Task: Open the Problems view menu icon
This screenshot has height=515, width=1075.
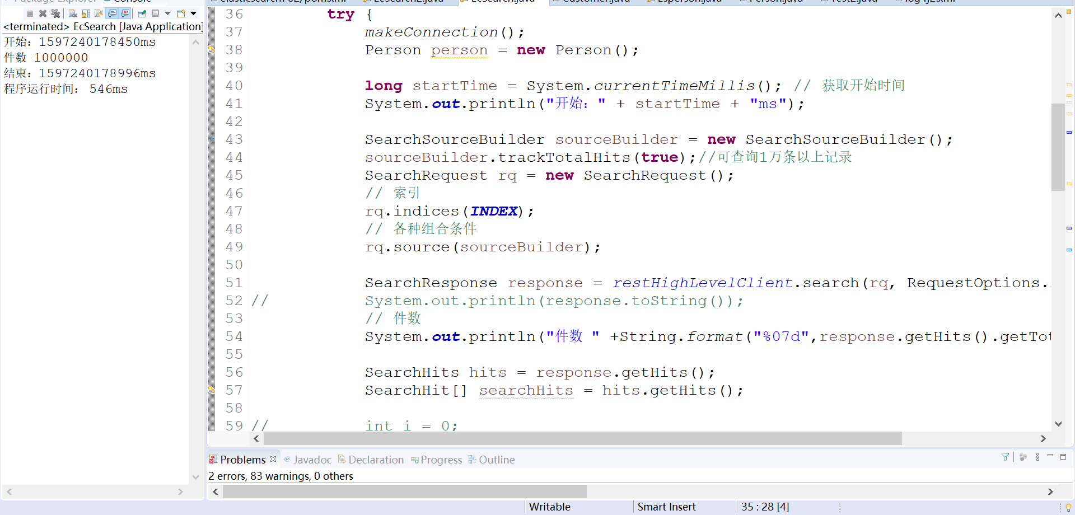Action: (1038, 457)
